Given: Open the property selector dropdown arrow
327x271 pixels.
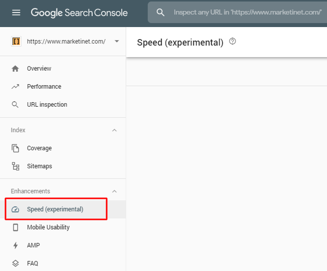Looking at the screenshot, I should [117, 41].
